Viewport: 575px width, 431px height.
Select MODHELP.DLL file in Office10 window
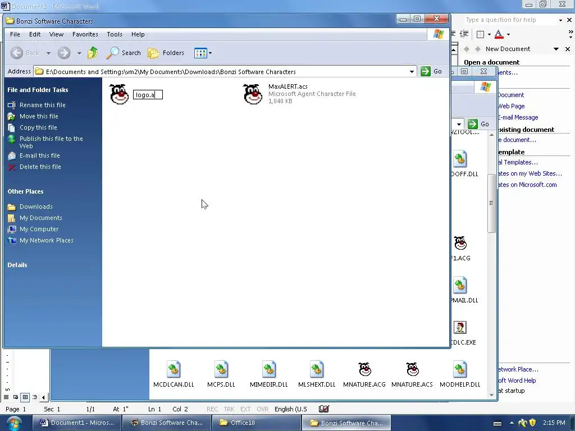click(x=460, y=374)
